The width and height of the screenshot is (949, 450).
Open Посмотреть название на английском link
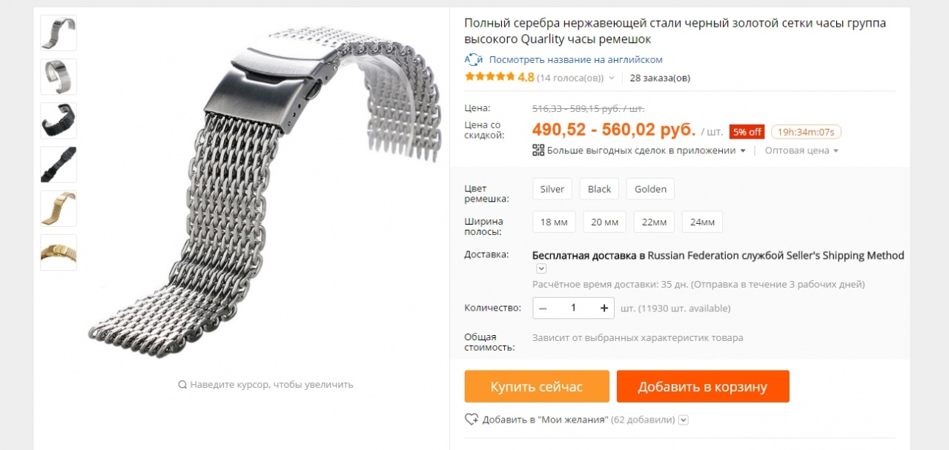click(x=575, y=59)
